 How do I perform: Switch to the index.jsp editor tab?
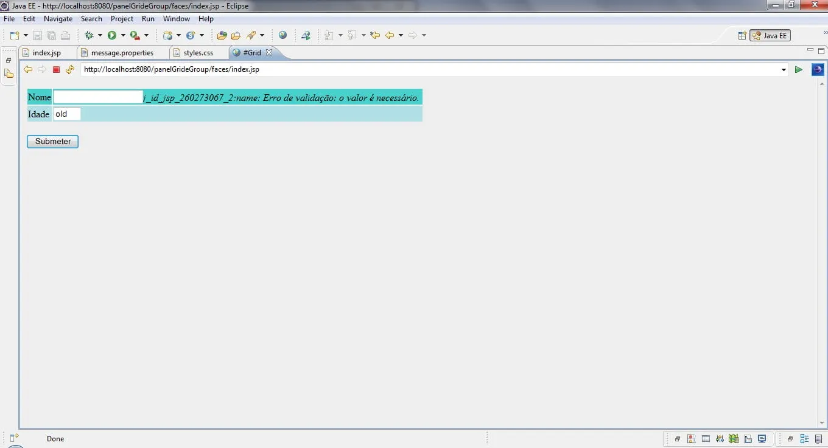(x=46, y=53)
